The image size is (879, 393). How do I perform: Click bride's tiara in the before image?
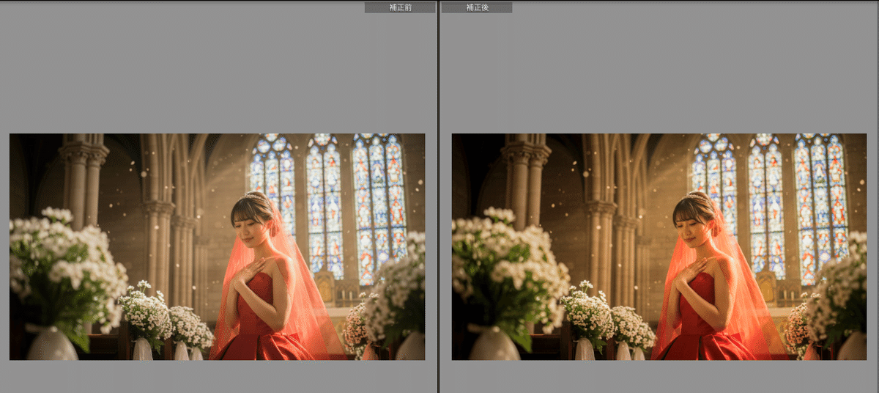pos(256,196)
